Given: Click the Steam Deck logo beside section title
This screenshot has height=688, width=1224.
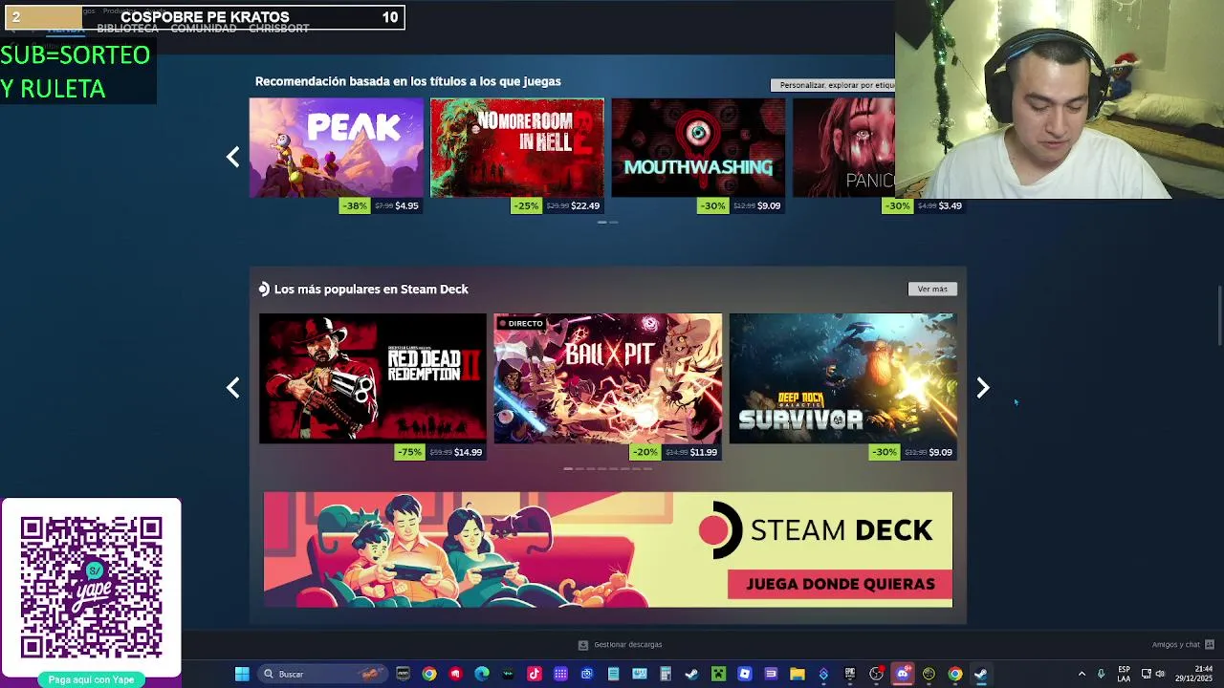Looking at the screenshot, I should [x=264, y=289].
